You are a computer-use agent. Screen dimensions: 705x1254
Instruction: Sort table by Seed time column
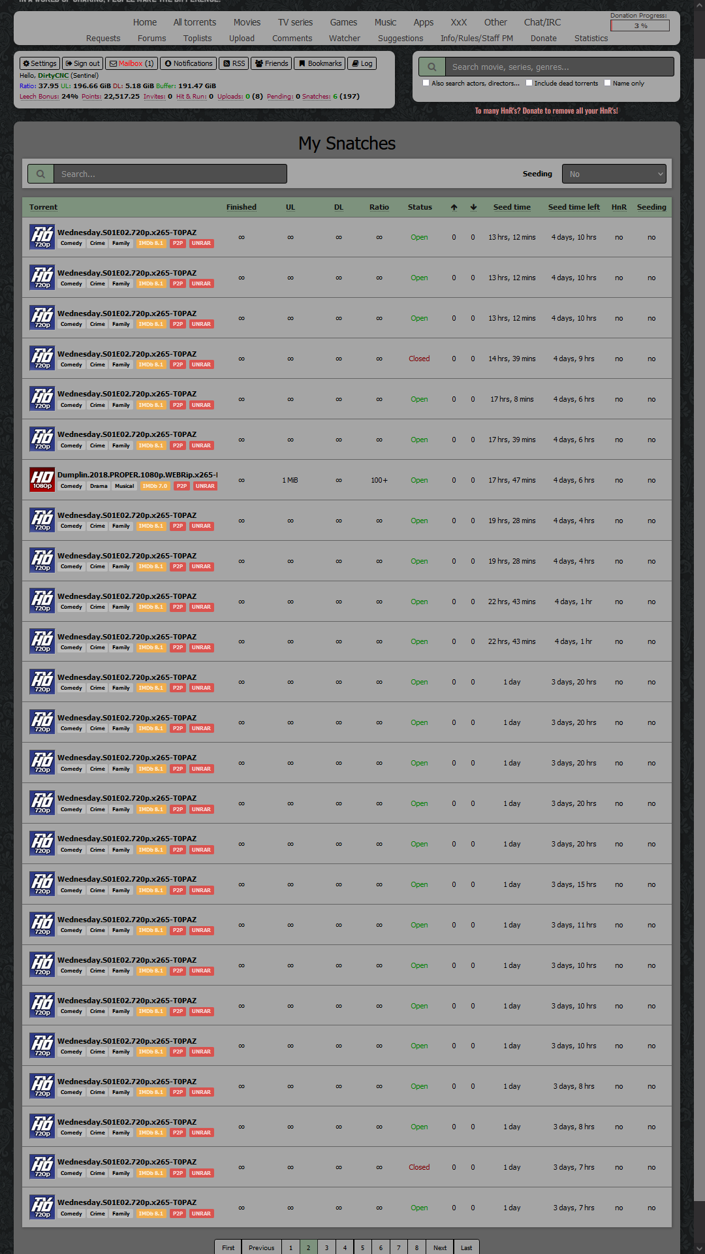(512, 207)
